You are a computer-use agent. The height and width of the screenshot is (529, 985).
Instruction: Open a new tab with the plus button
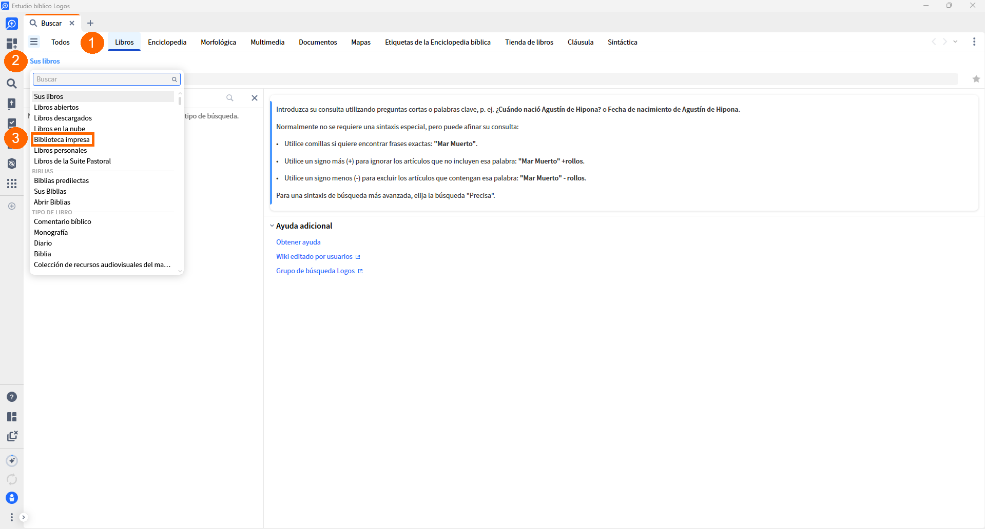[90, 23]
